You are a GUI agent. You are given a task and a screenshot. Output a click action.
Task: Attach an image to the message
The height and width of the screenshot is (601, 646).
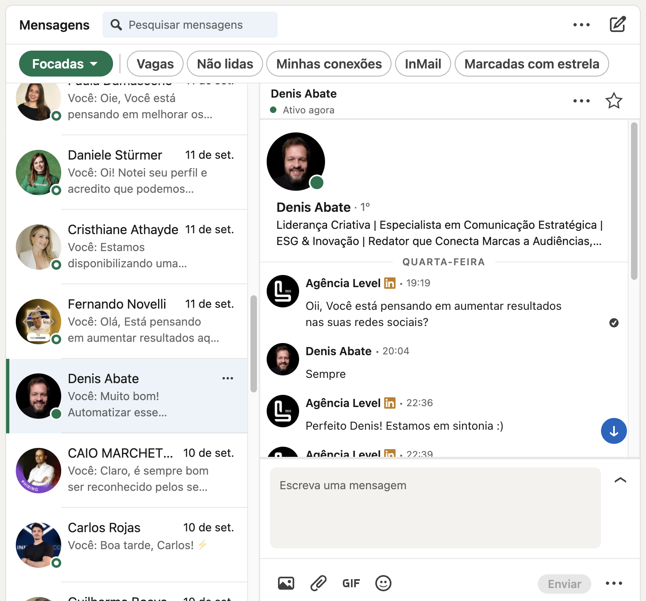286,583
